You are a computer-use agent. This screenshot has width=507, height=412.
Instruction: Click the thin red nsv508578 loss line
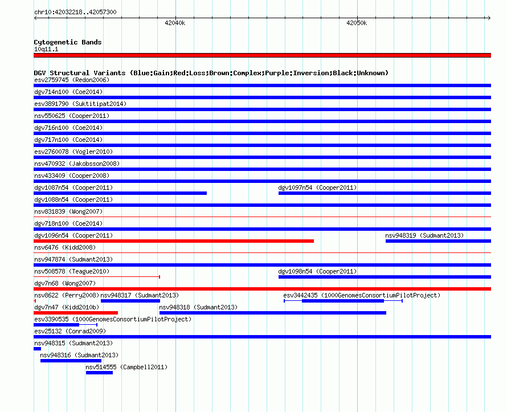coord(97,277)
